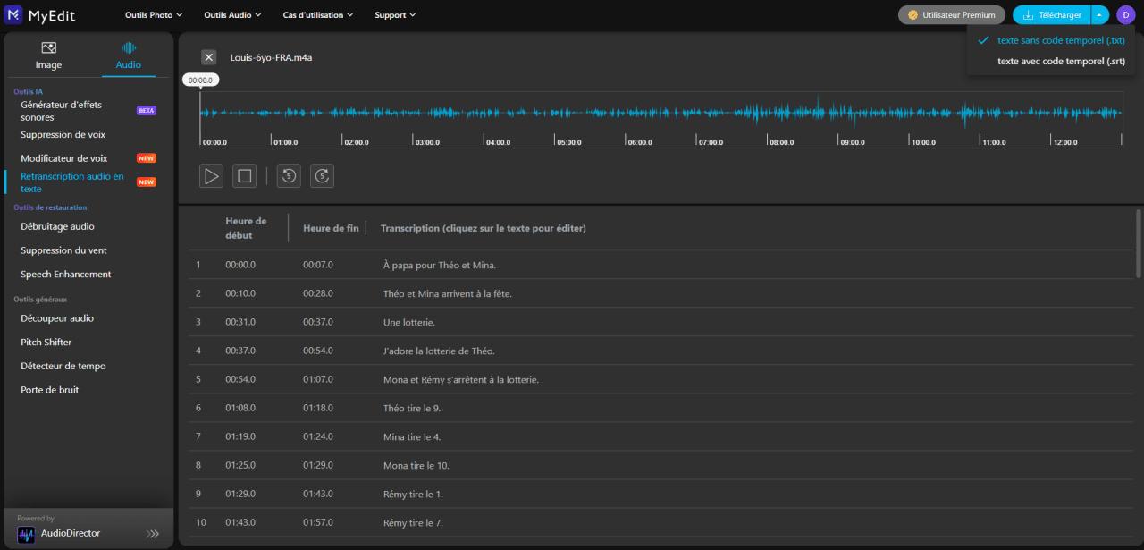Open the Outils Photo dropdown menu
1144x550 pixels.
tap(154, 15)
